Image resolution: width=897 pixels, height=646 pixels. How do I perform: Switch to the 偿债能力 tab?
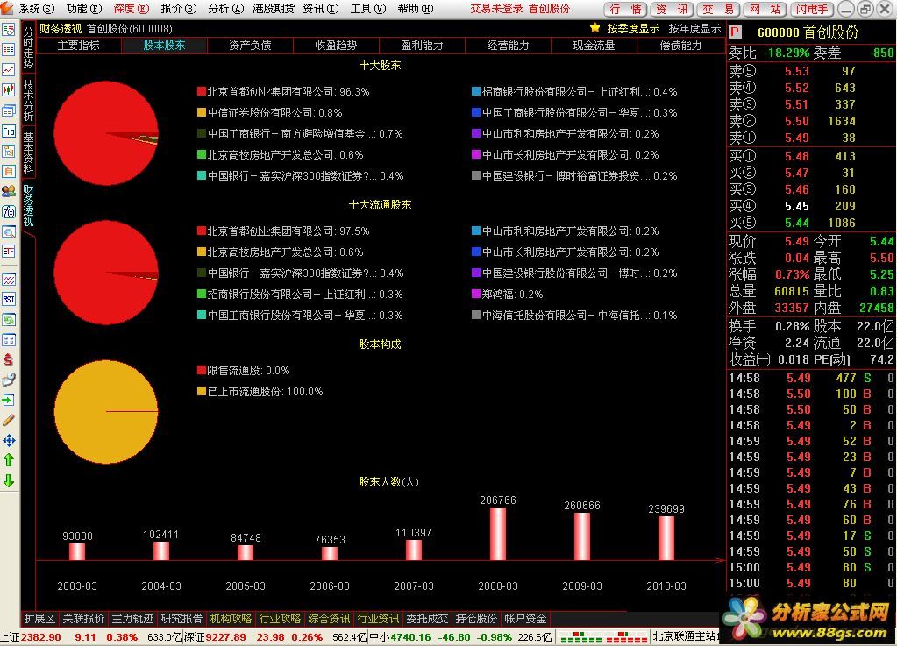point(680,46)
